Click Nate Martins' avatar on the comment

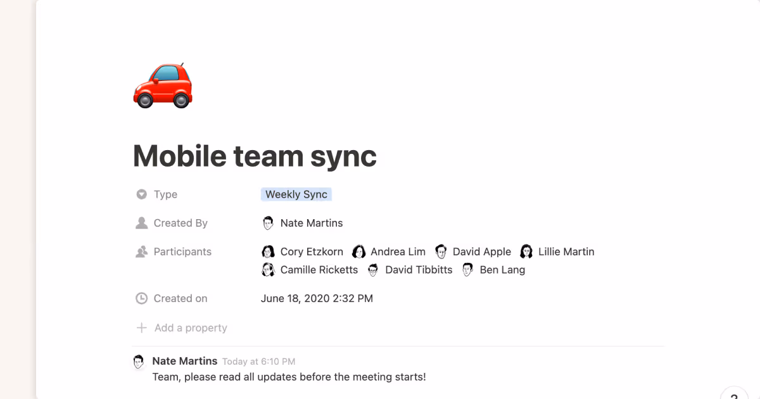pos(139,362)
